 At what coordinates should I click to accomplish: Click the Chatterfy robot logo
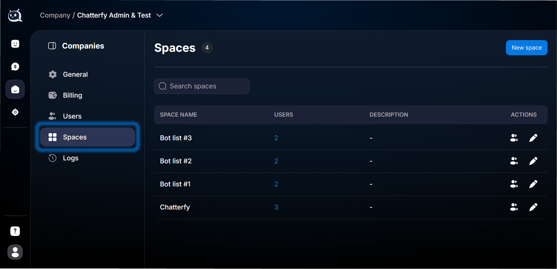(x=15, y=15)
